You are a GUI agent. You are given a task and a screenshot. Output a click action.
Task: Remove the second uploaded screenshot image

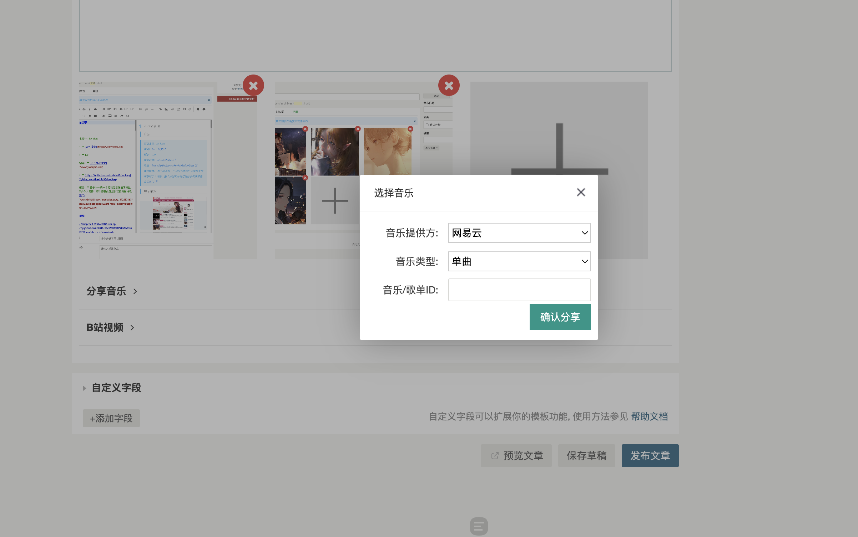tap(449, 86)
